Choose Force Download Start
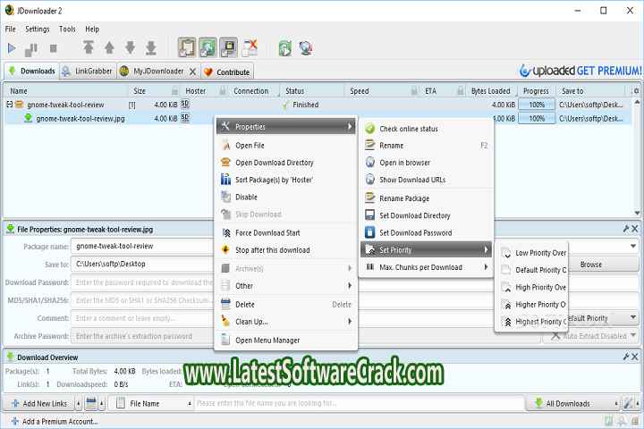This screenshot has height=429, width=644. click(x=285, y=232)
